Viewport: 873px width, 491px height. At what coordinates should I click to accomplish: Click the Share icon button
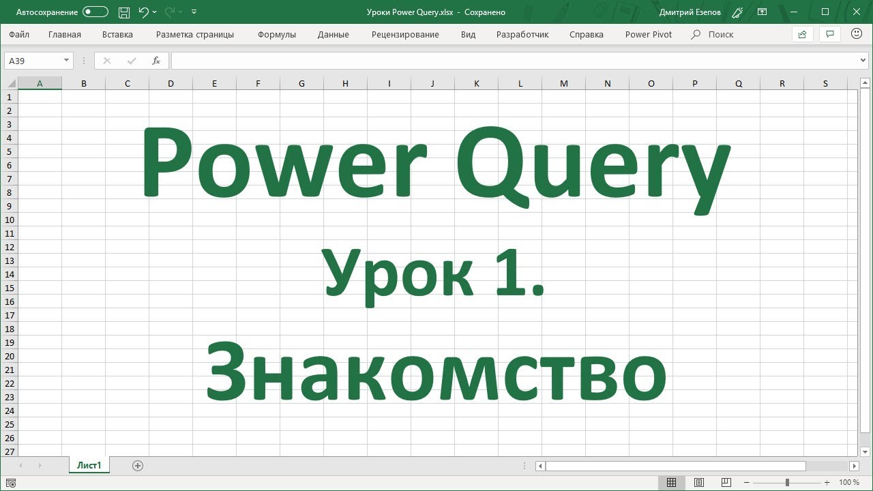pyautogui.click(x=802, y=34)
